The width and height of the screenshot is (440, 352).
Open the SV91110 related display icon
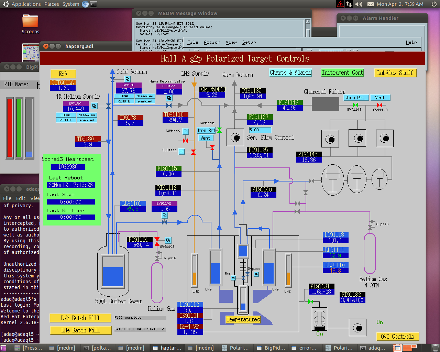[x=186, y=131]
